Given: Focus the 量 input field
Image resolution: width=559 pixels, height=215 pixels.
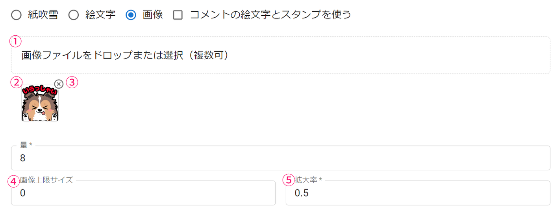Looking at the screenshot, I should (x=280, y=158).
